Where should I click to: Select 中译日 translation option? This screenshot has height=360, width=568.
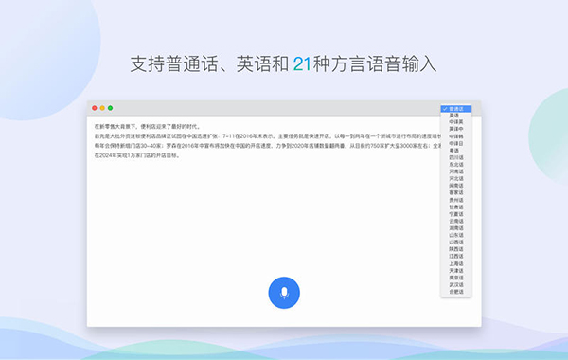pos(456,144)
